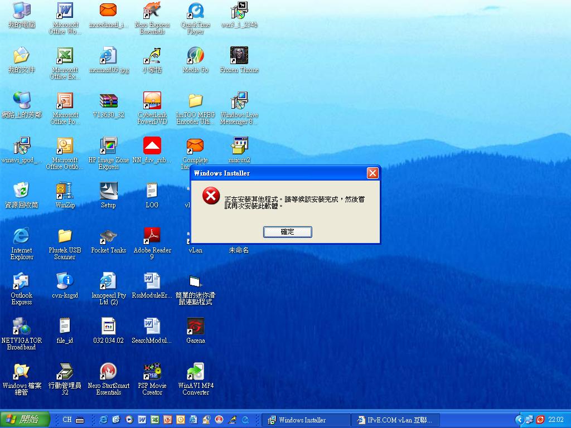571x428 pixels.
Task: Select the WinAVI MP4 Converter shortcut
Action: (196, 380)
